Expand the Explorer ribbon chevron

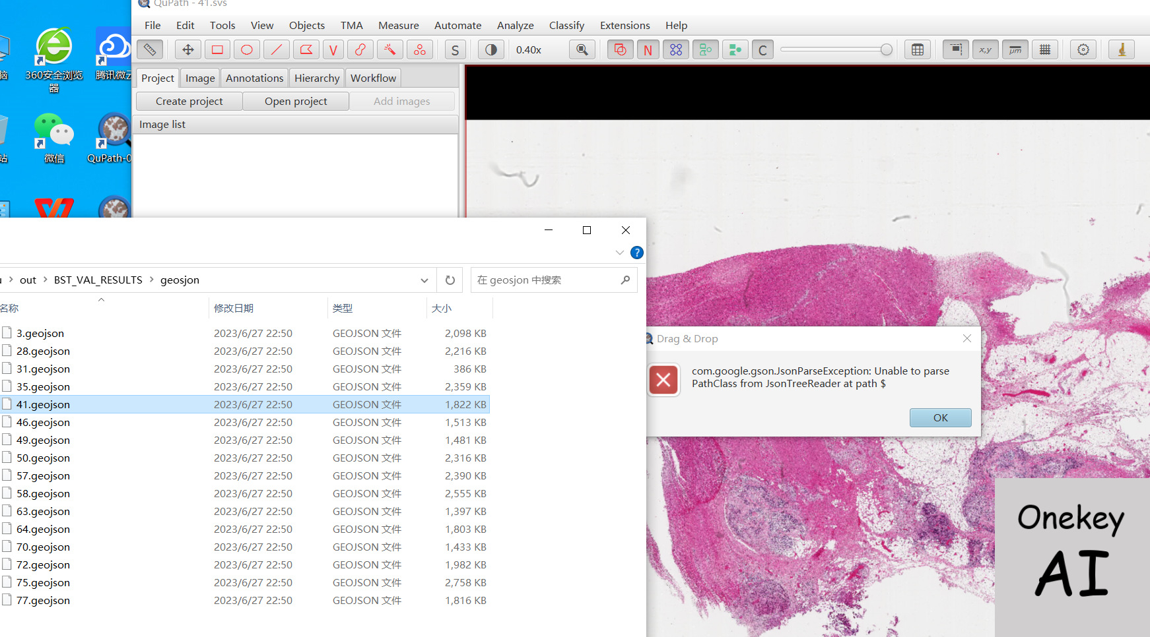[x=619, y=253]
